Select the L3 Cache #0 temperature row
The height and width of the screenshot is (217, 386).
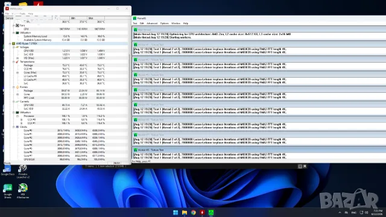[x=66, y=77]
